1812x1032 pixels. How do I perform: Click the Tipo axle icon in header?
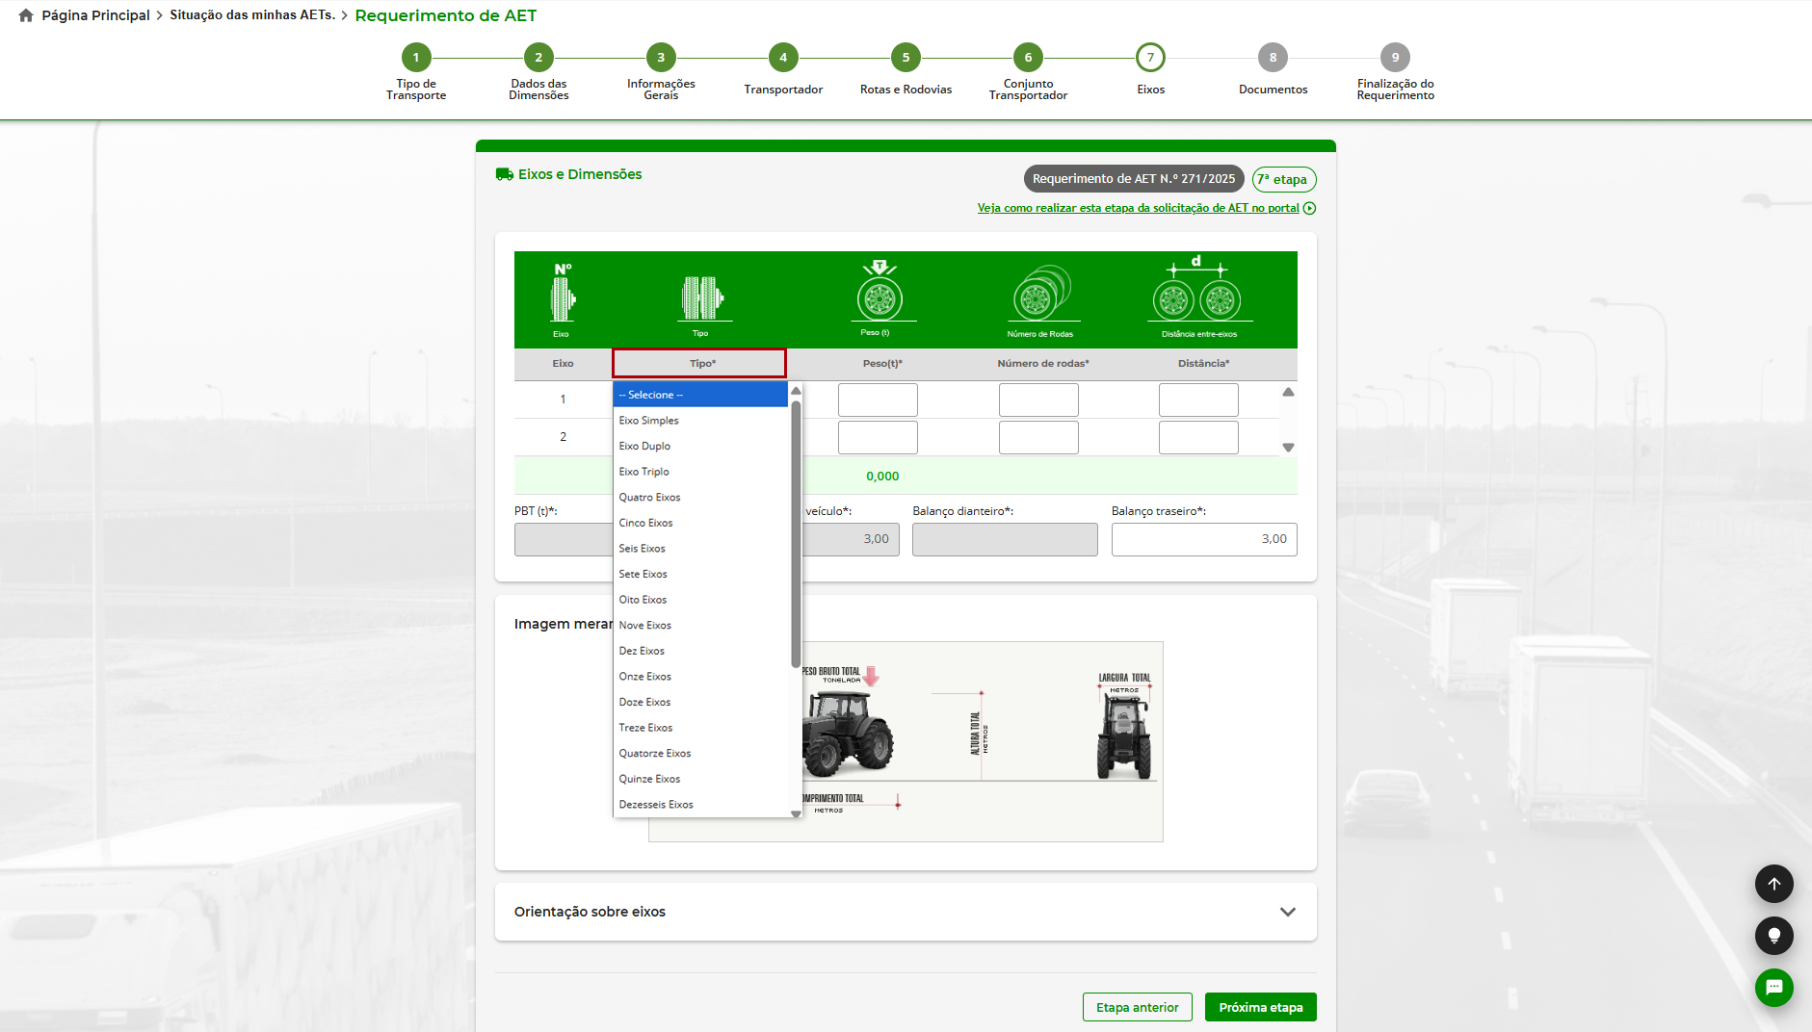click(x=701, y=298)
